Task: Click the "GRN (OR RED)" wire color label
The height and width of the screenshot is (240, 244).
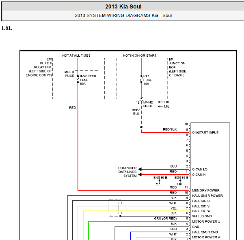Action: (x=165, y=219)
